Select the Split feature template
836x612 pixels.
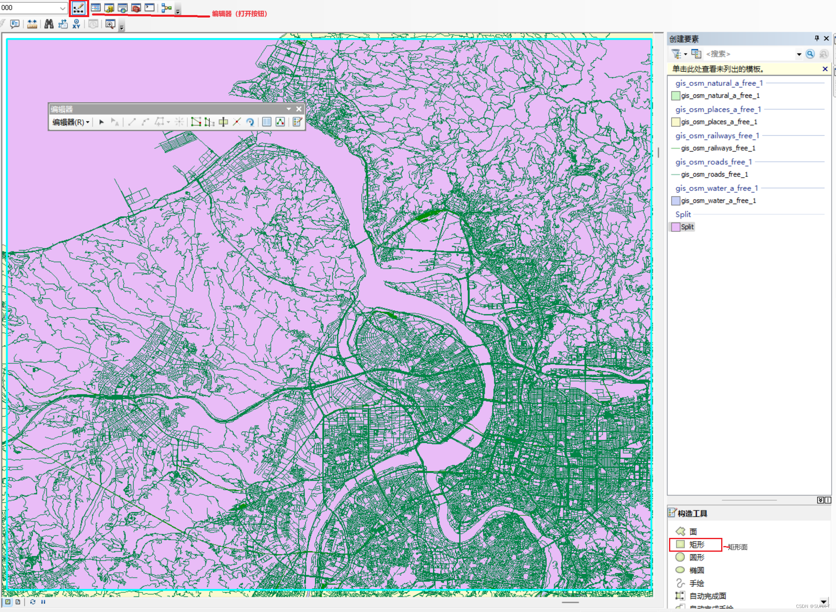click(x=687, y=227)
